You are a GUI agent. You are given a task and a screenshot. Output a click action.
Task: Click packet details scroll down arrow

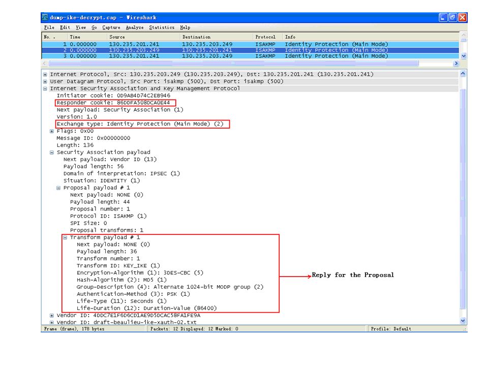click(463, 321)
